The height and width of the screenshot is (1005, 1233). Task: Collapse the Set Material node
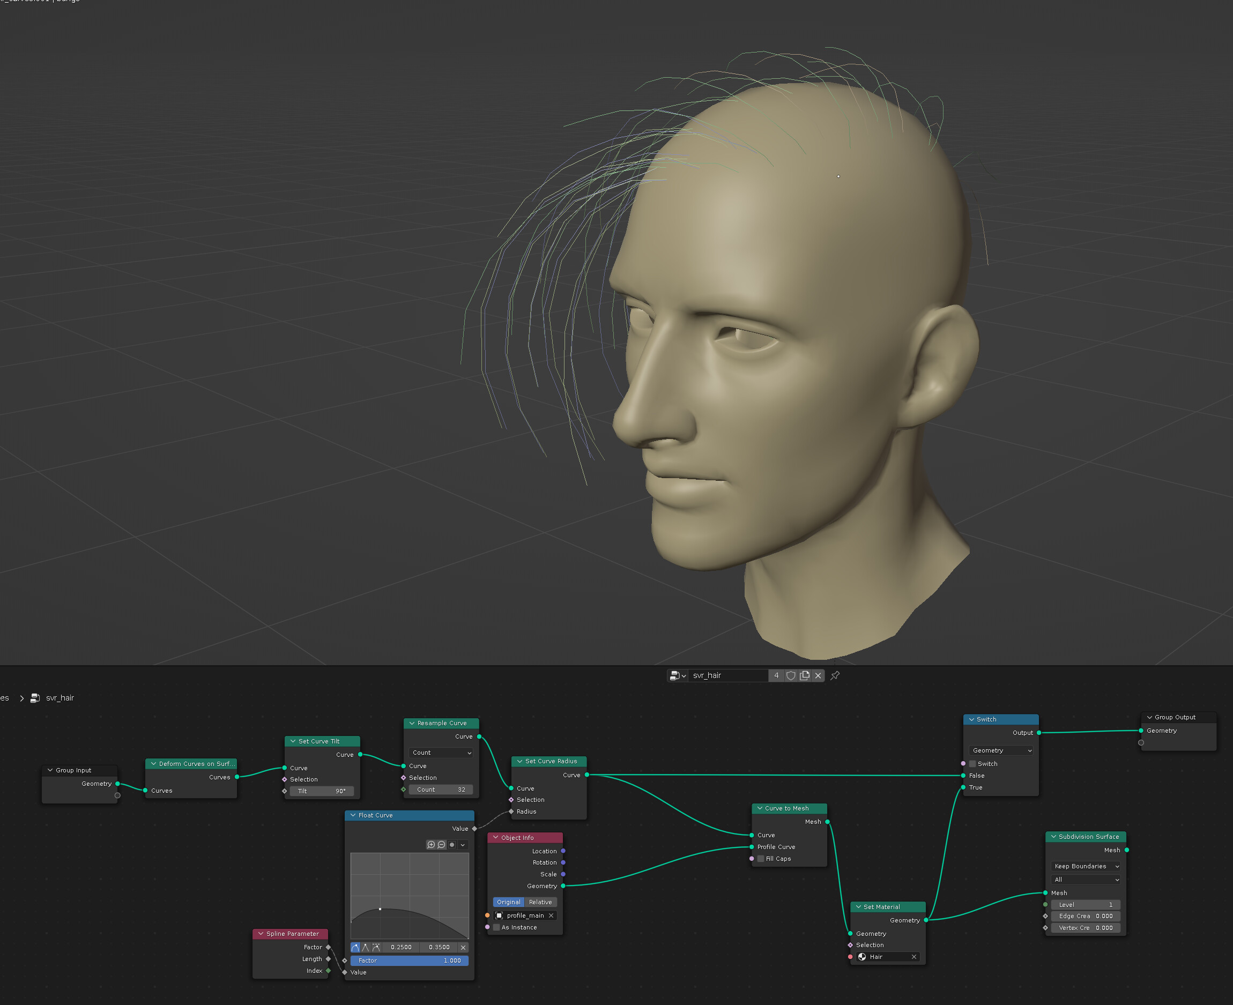tap(858, 908)
